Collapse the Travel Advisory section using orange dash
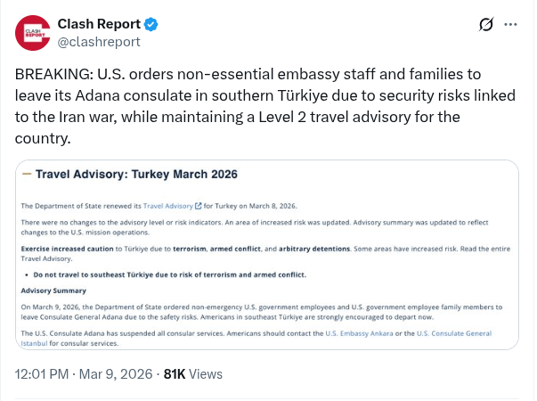The image size is (537, 401). point(27,174)
